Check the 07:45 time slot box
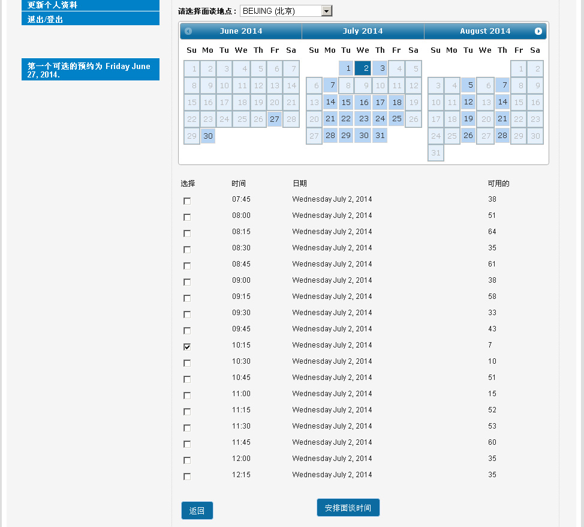Viewport: 584px width, 527px height. (187, 201)
